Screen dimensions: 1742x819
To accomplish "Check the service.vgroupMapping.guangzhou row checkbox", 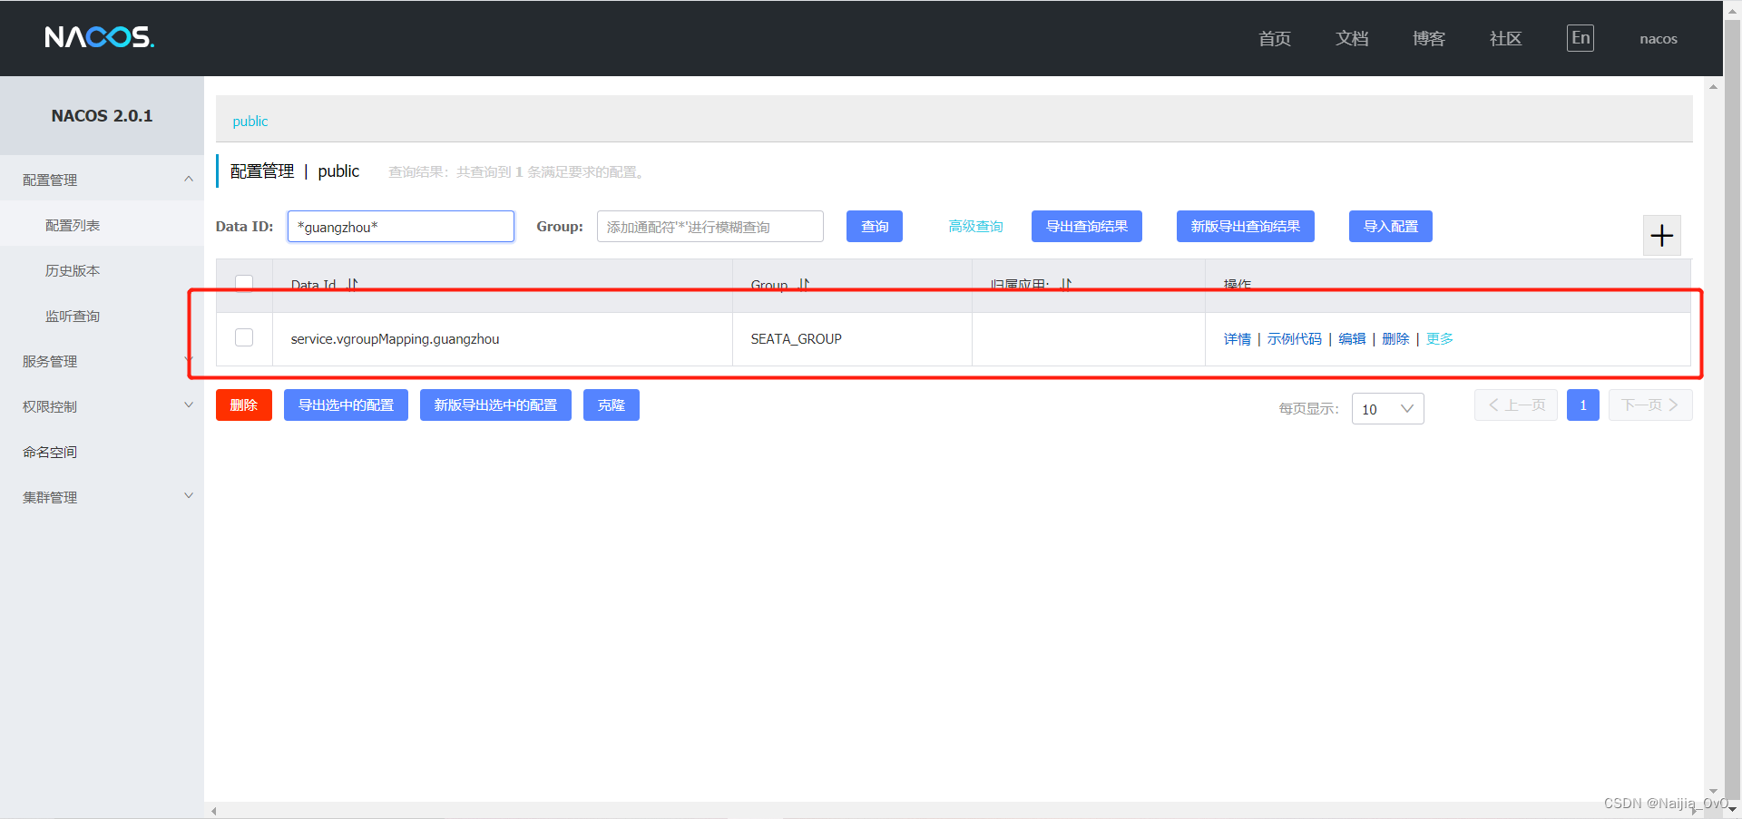I will point(244,337).
